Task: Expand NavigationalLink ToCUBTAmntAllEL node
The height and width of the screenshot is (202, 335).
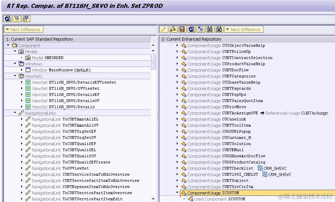Action: click(x=22, y=119)
